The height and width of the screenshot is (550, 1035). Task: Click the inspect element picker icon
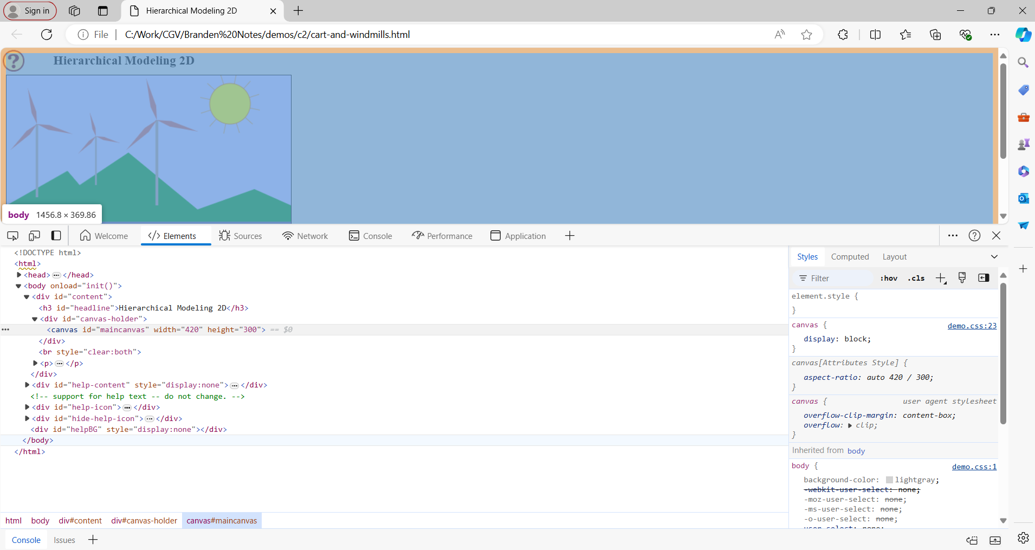[x=12, y=236]
